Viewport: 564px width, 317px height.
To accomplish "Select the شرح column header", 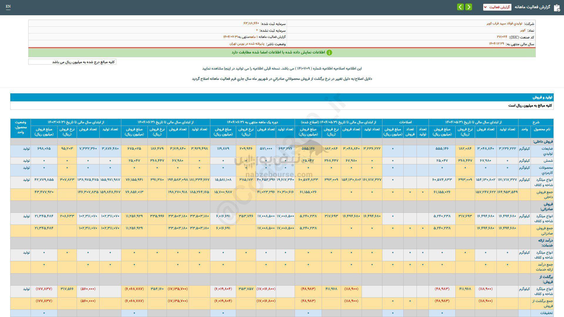I will tap(536, 122).
